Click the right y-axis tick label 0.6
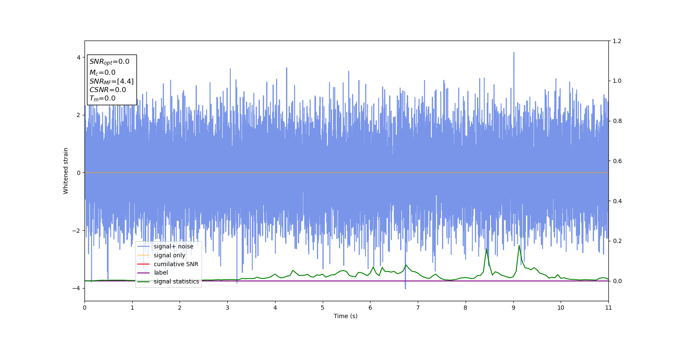Viewport: 676px width, 338px height. point(617,161)
